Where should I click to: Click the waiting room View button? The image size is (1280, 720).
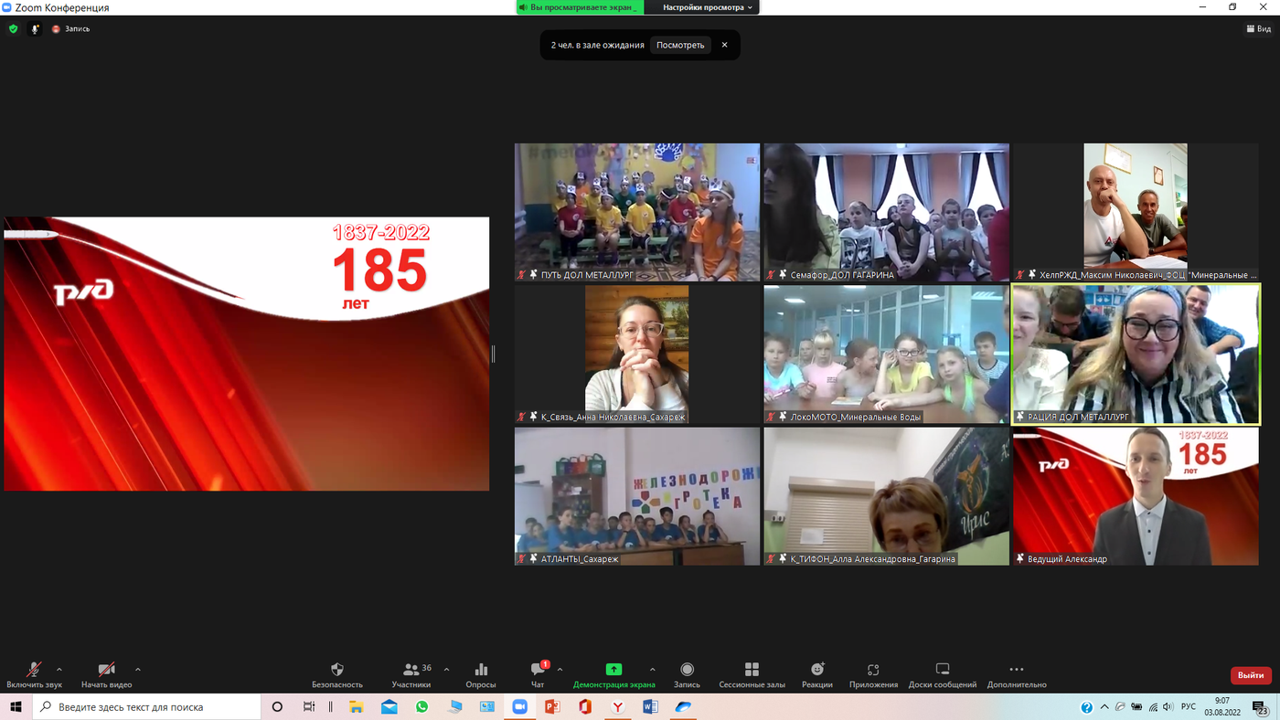(x=680, y=45)
